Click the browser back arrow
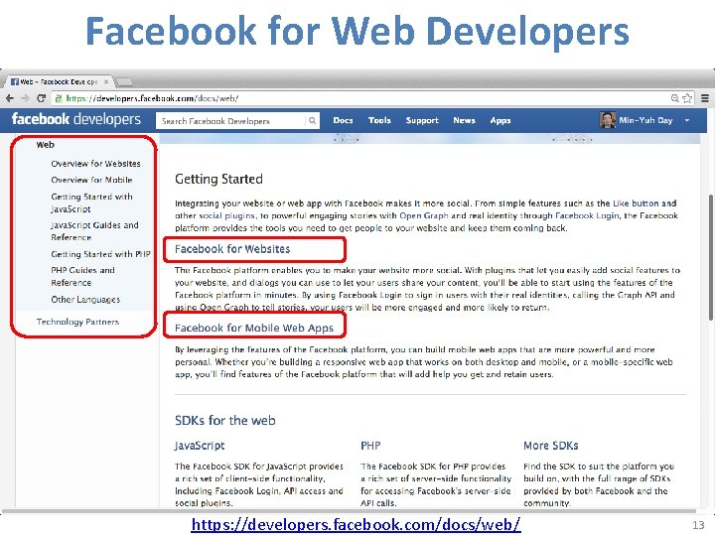 point(10,98)
